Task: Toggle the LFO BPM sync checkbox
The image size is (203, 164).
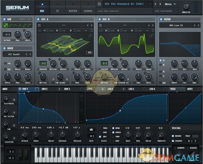Action: pos(113,128)
